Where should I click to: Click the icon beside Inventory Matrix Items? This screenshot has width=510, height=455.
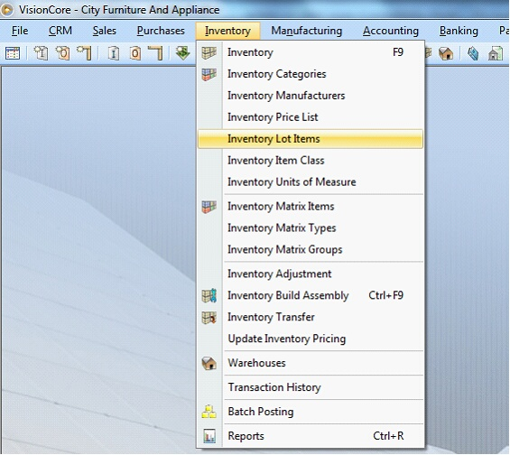pyautogui.click(x=209, y=207)
